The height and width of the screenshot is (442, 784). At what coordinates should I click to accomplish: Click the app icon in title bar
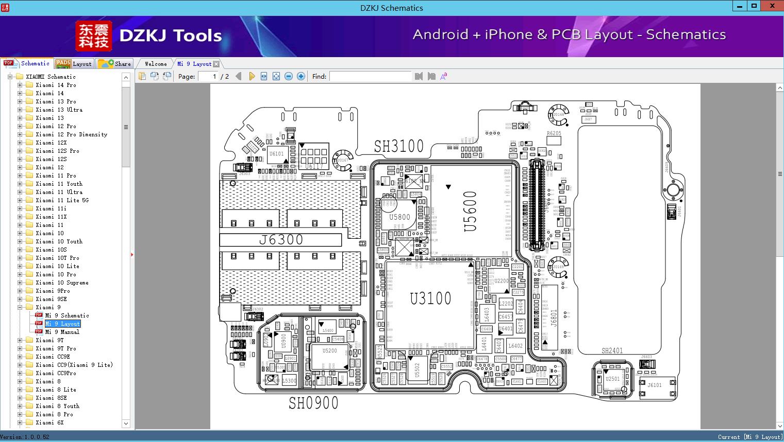(5, 7)
